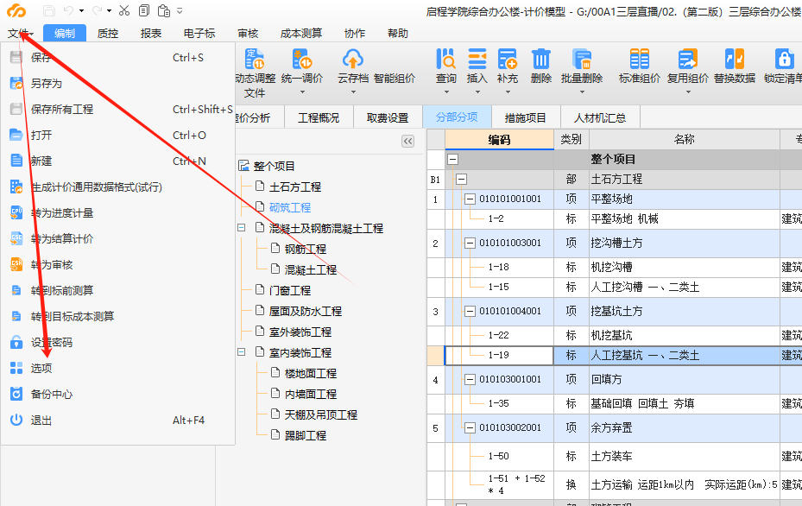
Task: Click the undo arrow icon in title bar
Action: click(68, 10)
